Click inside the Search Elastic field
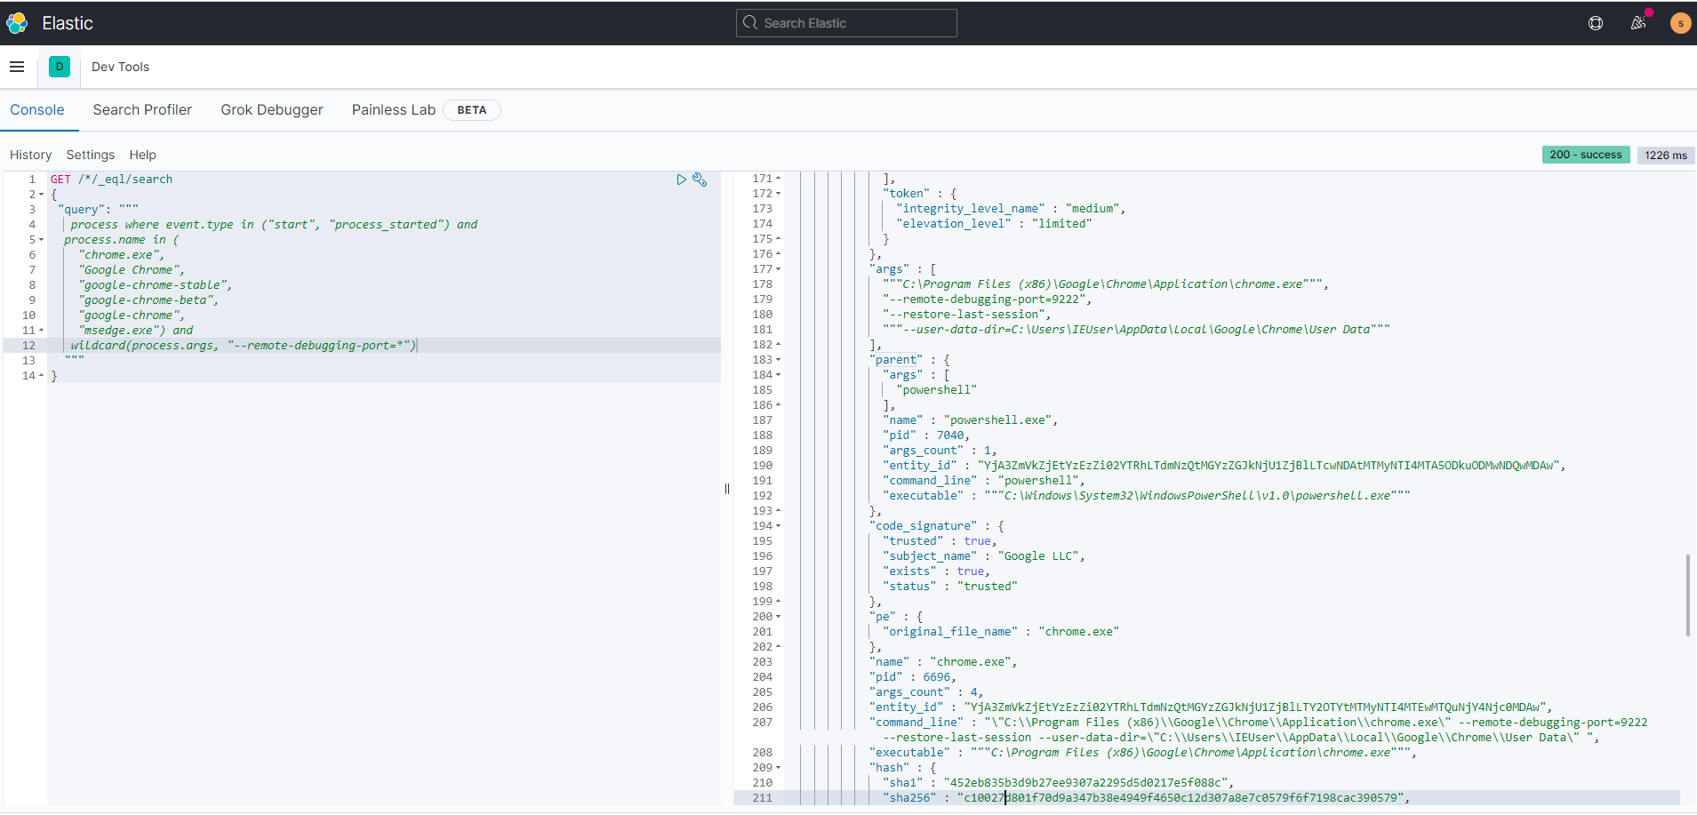 [x=846, y=23]
